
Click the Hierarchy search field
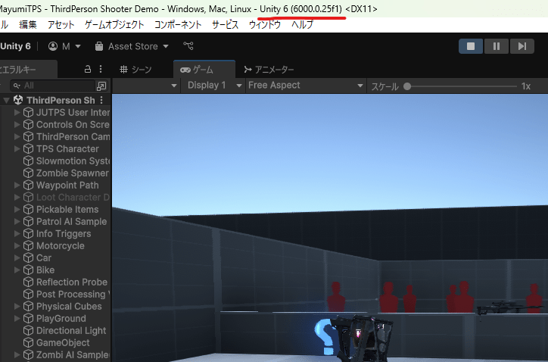(x=52, y=86)
